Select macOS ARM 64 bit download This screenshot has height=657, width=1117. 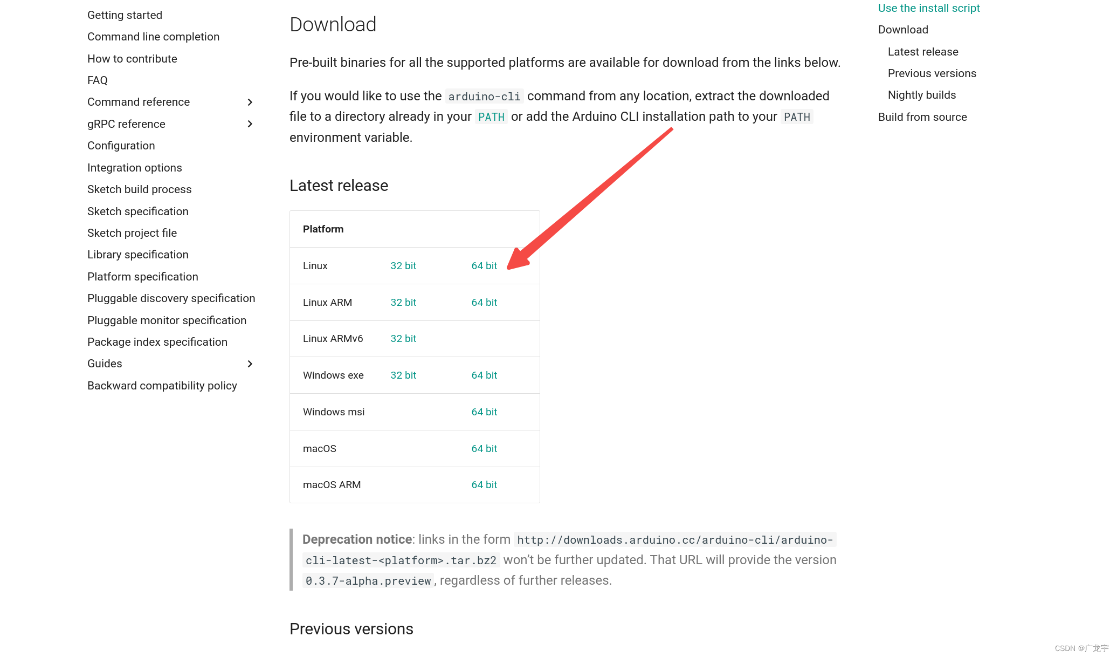[484, 484]
